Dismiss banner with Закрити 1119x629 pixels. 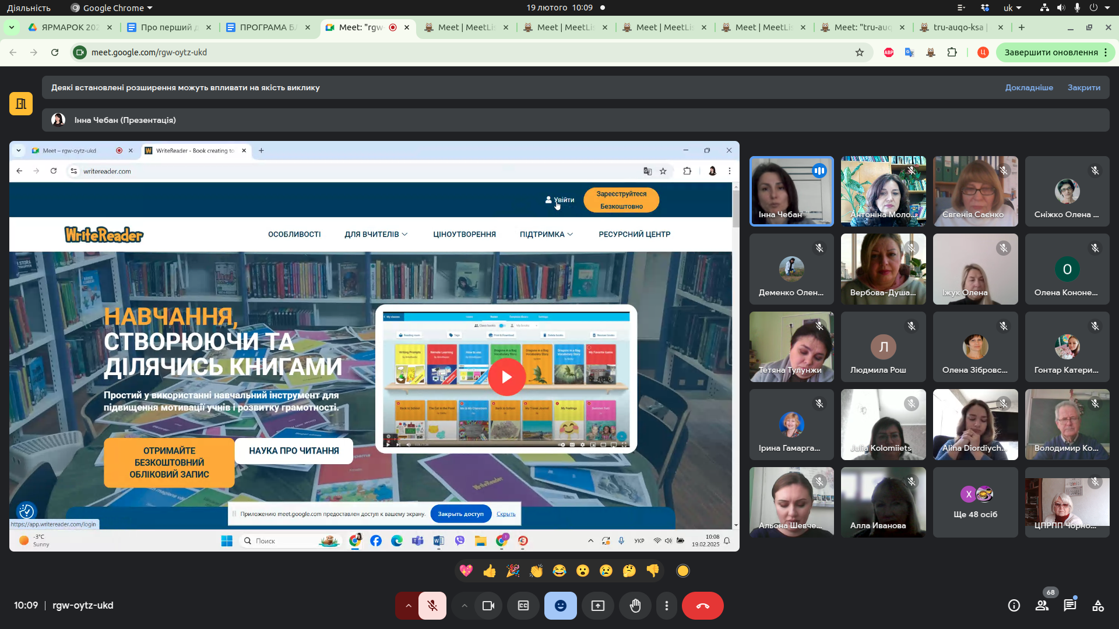pos(1083,87)
